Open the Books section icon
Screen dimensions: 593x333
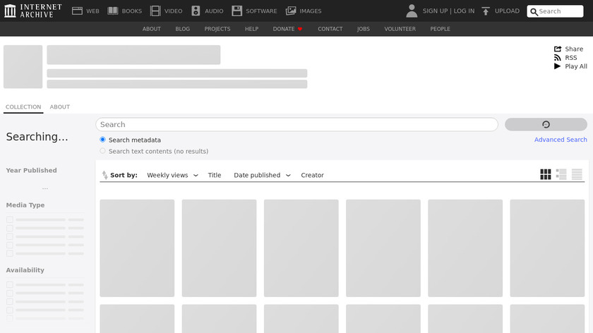[x=113, y=11]
